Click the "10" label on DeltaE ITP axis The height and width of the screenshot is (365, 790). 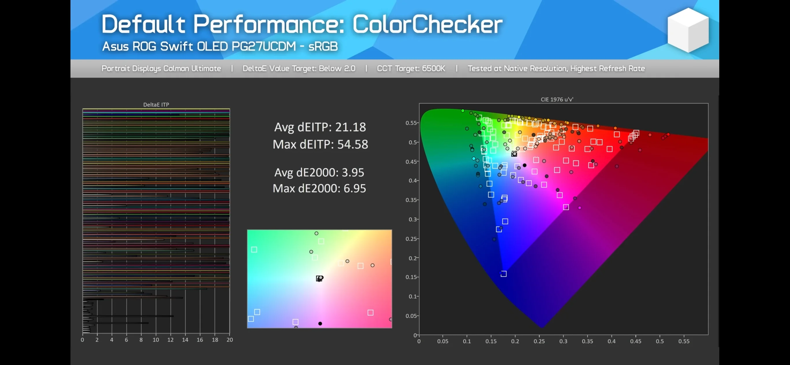coord(156,340)
